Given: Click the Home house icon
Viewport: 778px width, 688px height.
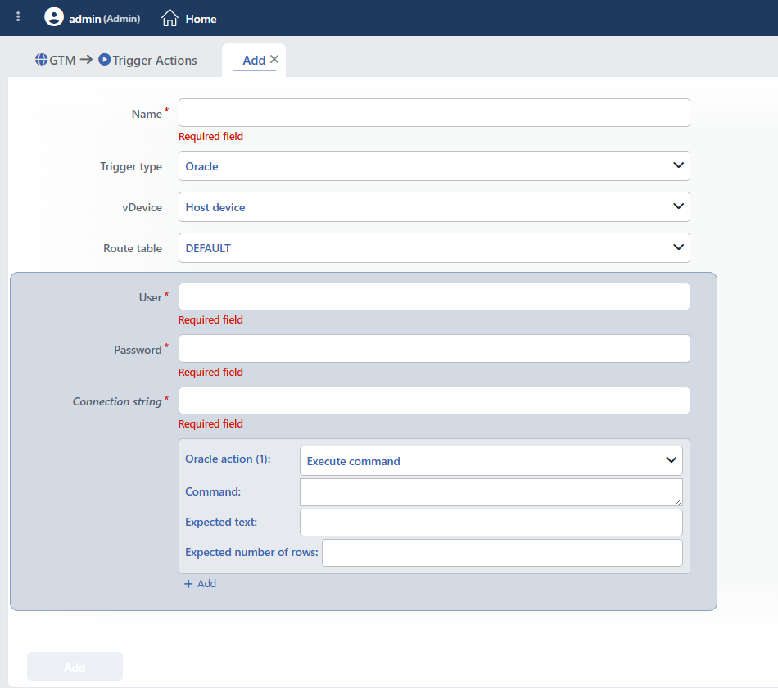Looking at the screenshot, I should [x=170, y=18].
